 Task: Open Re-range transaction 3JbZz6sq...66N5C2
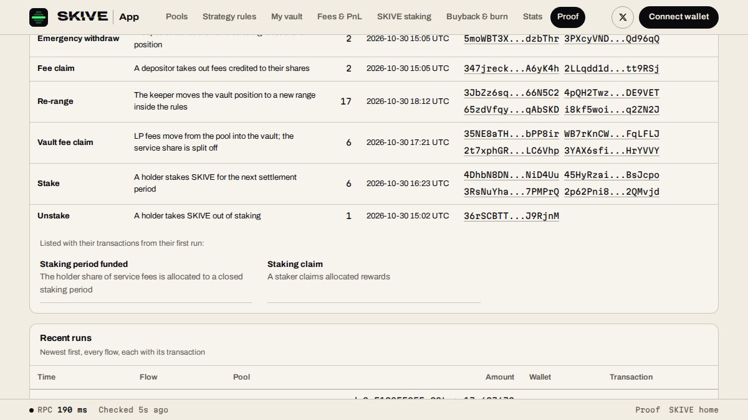pos(511,93)
